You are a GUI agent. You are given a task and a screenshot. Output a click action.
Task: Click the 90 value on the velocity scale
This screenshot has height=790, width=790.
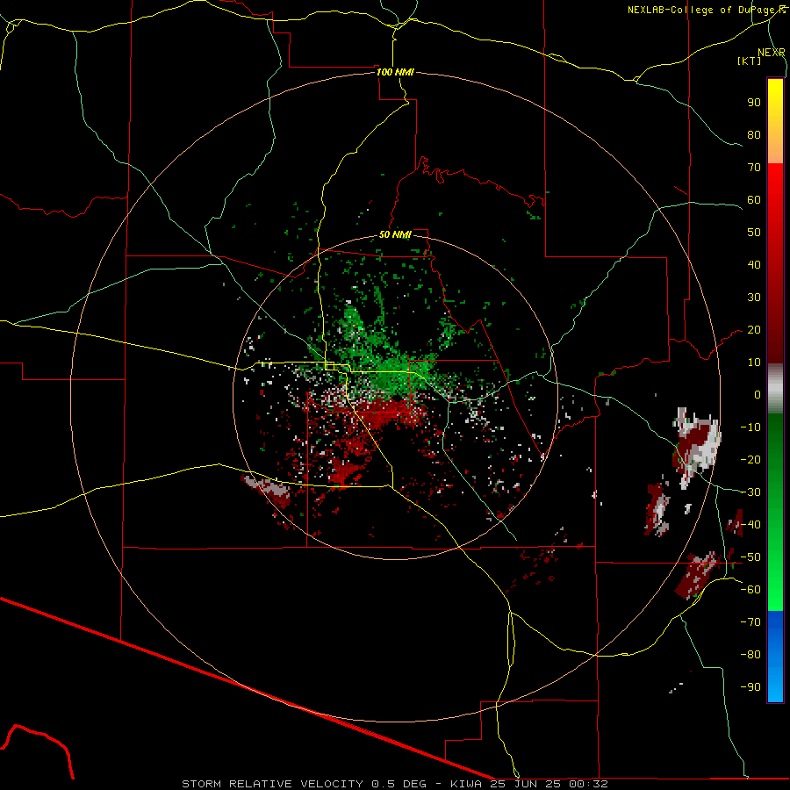pyautogui.click(x=754, y=102)
